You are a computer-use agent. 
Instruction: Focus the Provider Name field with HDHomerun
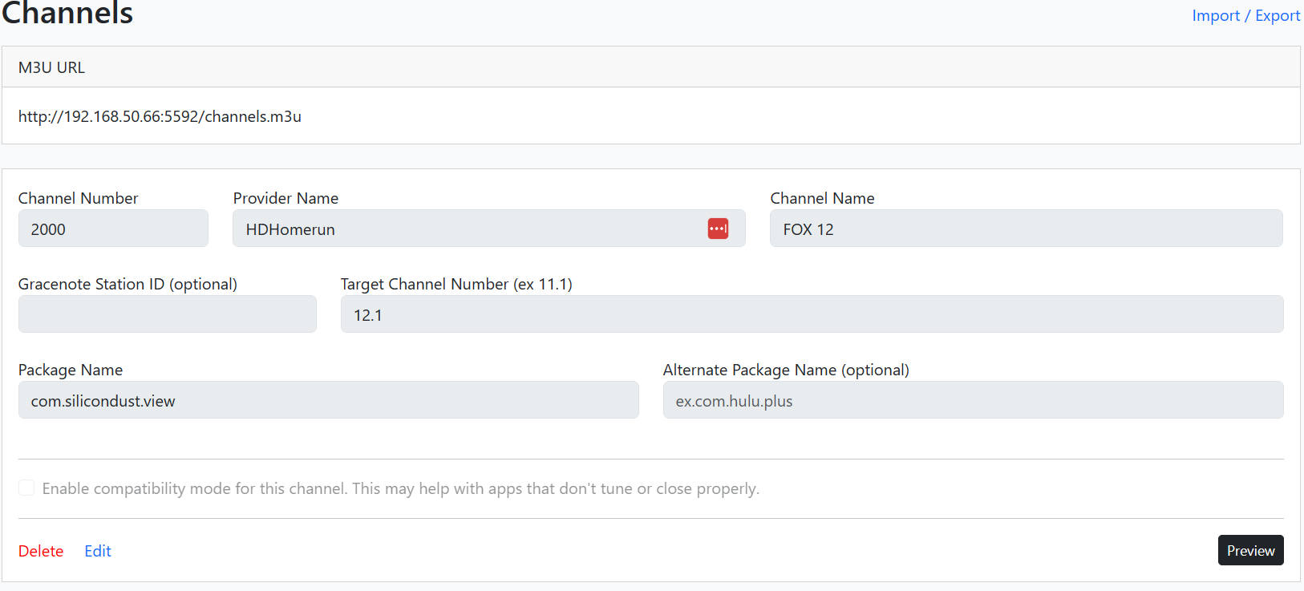tap(465, 229)
